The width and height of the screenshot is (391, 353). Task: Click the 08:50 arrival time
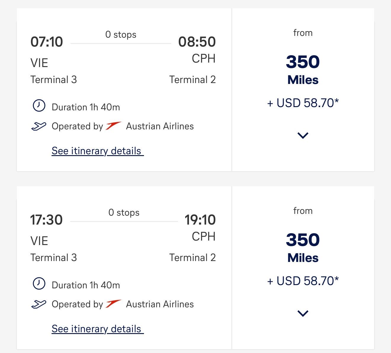click(x=197, y=42)
